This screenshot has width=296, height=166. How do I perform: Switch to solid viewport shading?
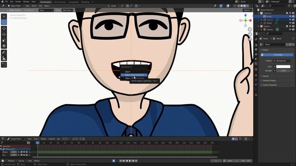pos(242,6)
